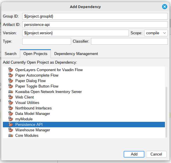Select the Visual Utilities project
Screen dimensions: 171x163
point(84,103)
